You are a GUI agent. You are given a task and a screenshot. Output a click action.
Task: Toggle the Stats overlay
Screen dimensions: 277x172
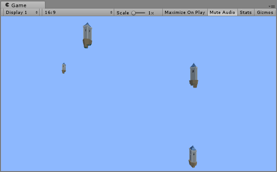pos(246,12)
